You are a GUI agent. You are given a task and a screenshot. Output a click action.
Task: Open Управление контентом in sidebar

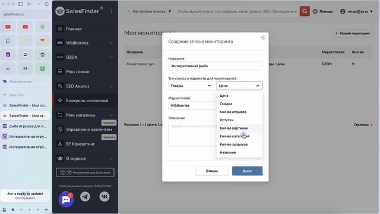[x=85, y=130]
